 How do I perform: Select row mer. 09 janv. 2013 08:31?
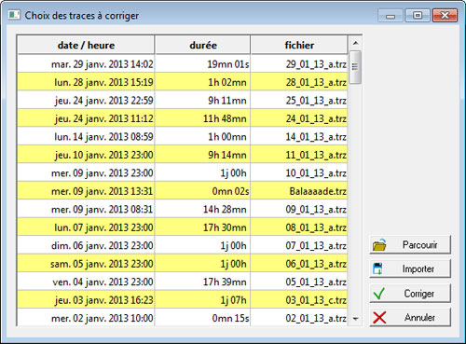[x=183, y=209]
